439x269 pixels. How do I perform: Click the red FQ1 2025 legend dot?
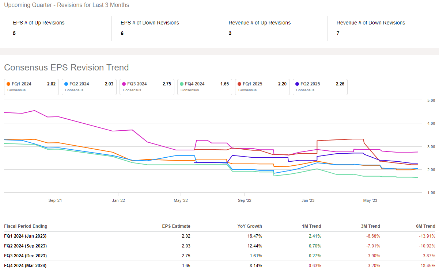pyautogui.click(x=240, y=84)
